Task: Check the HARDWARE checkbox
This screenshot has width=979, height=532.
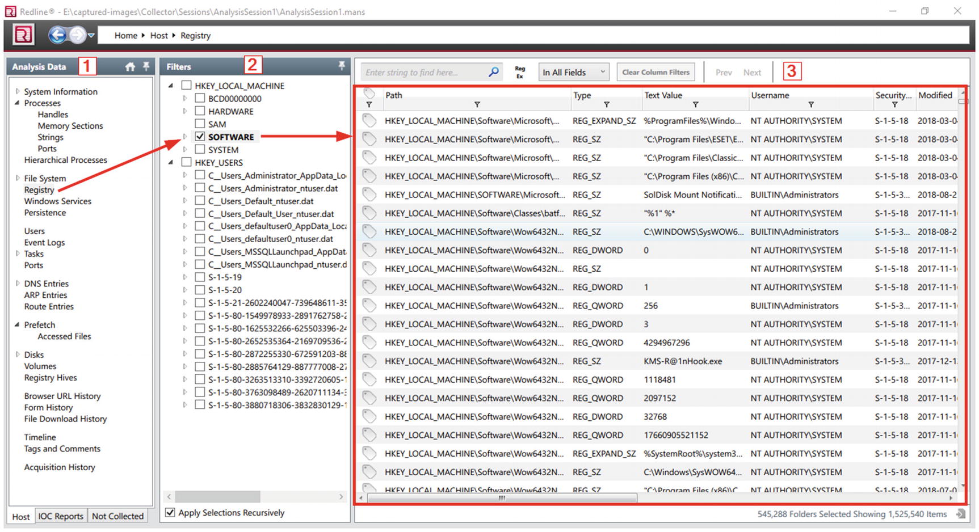Action: tap(200, 111)
